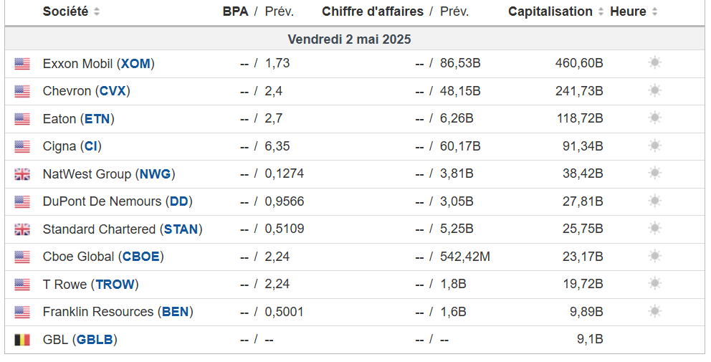The width and height of the screenshot is (711, 362).
Task: Click the sun icon in Cboe Global row
Action: (654, 257)
